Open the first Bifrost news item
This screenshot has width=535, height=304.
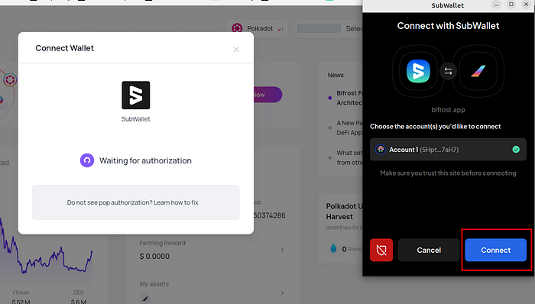click(349, 98)
